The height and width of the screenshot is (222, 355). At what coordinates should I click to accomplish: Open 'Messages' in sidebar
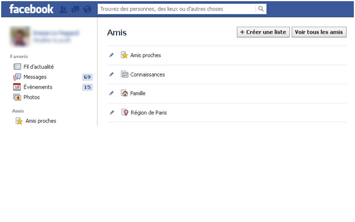click(x=35, y=77)
